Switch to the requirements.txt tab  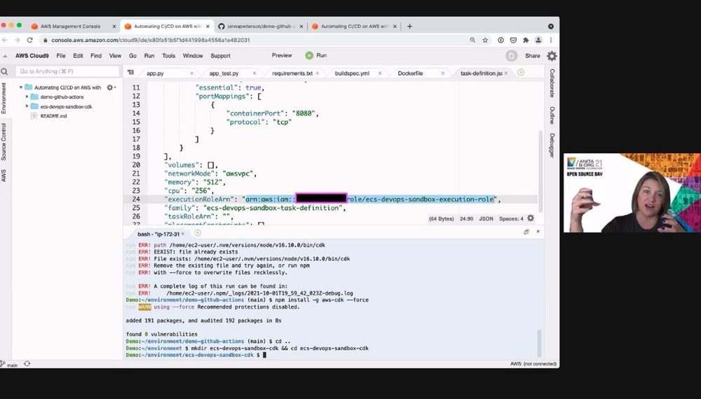tap(292, 73)
